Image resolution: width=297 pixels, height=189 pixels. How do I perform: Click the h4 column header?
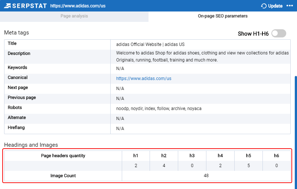coord(220,156)
